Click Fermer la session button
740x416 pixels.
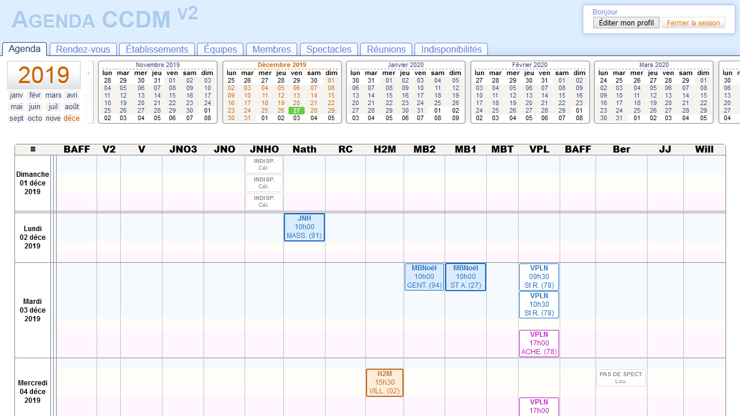(x=693, y=23)
